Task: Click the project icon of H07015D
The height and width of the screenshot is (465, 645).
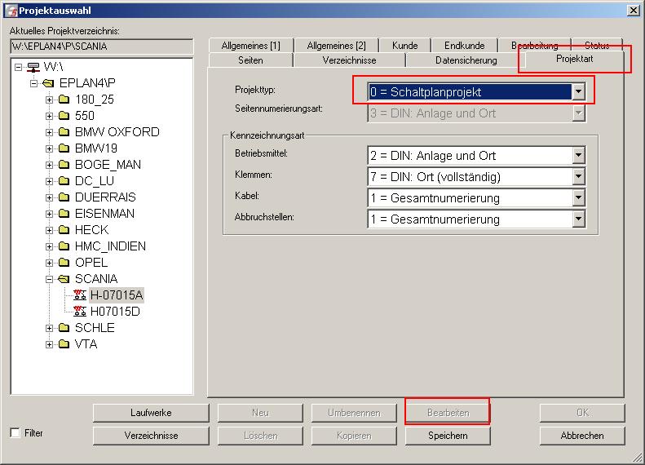Action: [x=80, y=312]
